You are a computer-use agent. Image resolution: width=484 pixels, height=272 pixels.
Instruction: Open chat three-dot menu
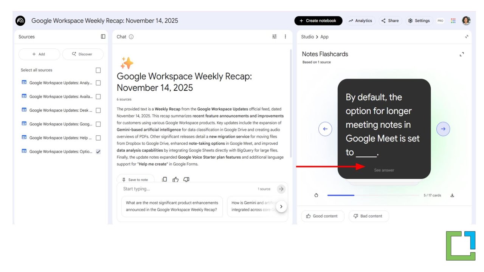click(285, 37)
